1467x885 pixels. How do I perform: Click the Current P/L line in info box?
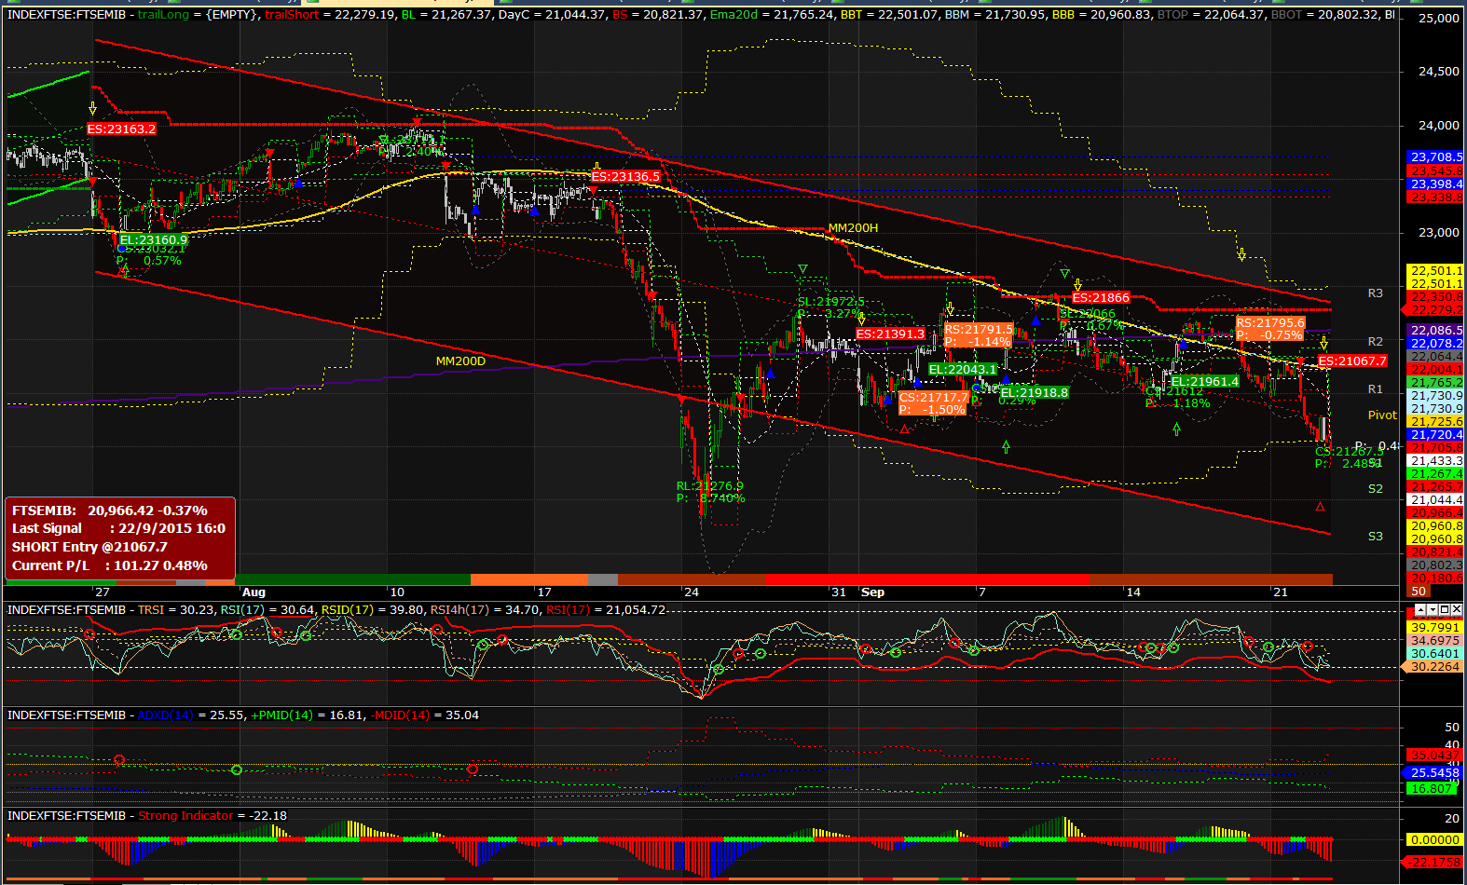[x=110, y=565]
